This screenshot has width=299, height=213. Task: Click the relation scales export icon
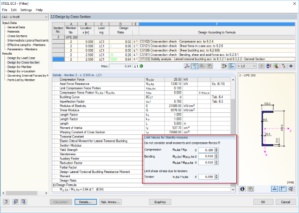point(224,66)
